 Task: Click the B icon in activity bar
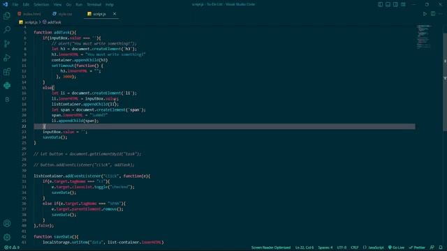pos(7,99)
